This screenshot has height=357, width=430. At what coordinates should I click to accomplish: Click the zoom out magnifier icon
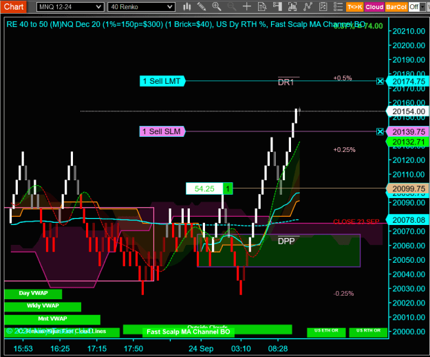[232, 7]
